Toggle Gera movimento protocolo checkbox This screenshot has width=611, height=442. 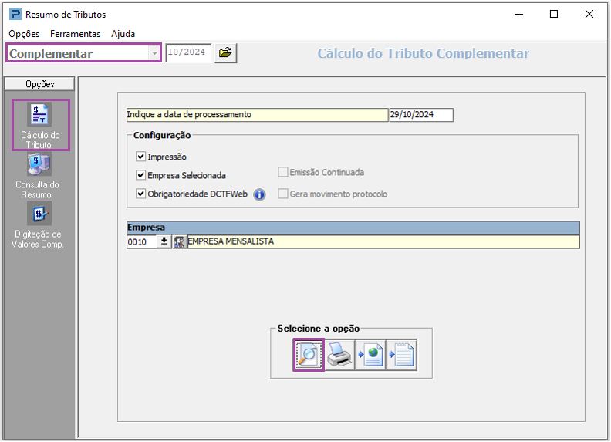(x=283, y=194)
